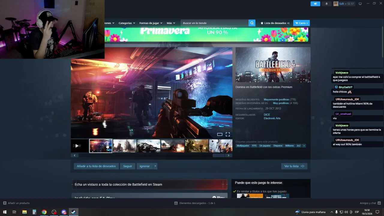
Task: Select the JcJ tag
Action: pos(298,146)
